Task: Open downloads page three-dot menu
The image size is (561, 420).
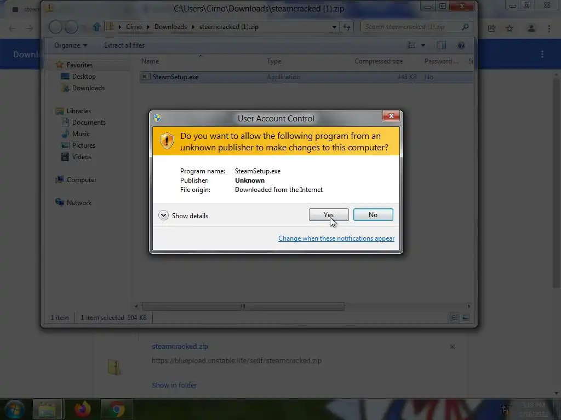Action: pos(542,54)
